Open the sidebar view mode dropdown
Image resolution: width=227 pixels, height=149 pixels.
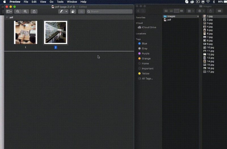tap(9, 12)
